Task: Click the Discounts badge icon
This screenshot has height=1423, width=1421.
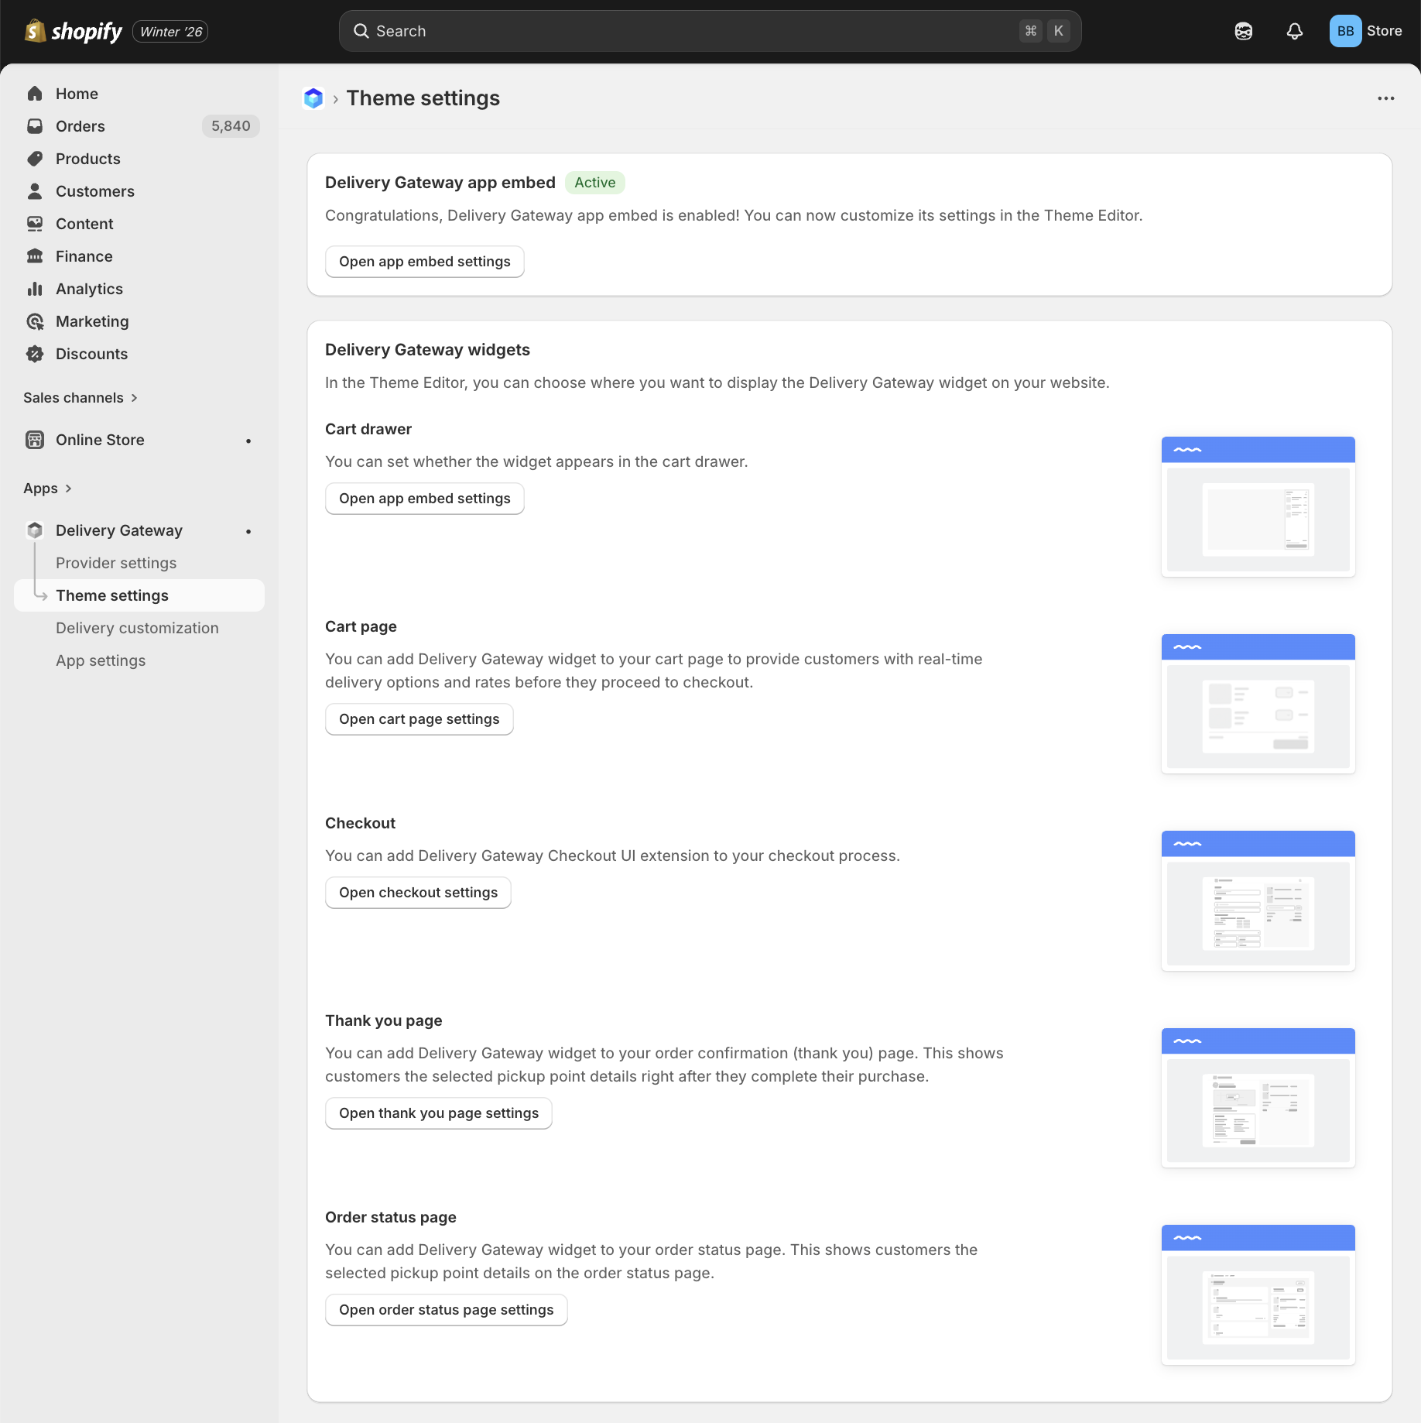Action: pos(35,354)
